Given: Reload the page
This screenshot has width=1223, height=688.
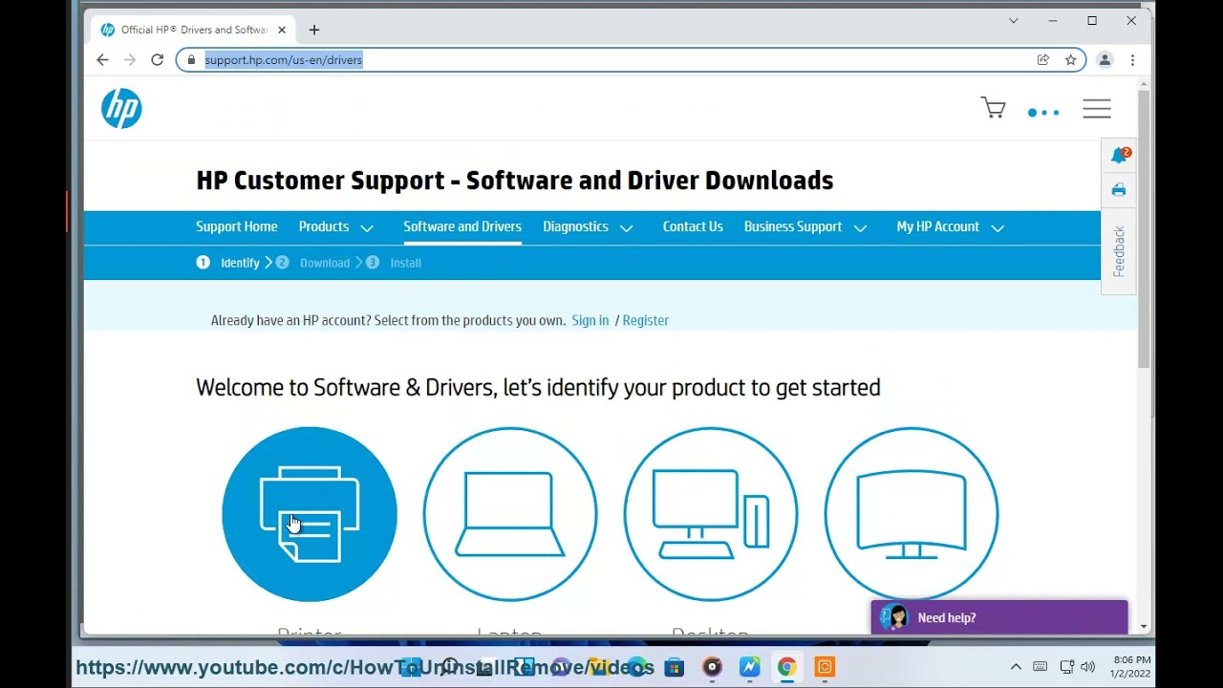Looking at the screenshot, I should coord(158,60).
